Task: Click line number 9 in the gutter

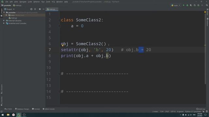Action: click(x=50, y=62)
